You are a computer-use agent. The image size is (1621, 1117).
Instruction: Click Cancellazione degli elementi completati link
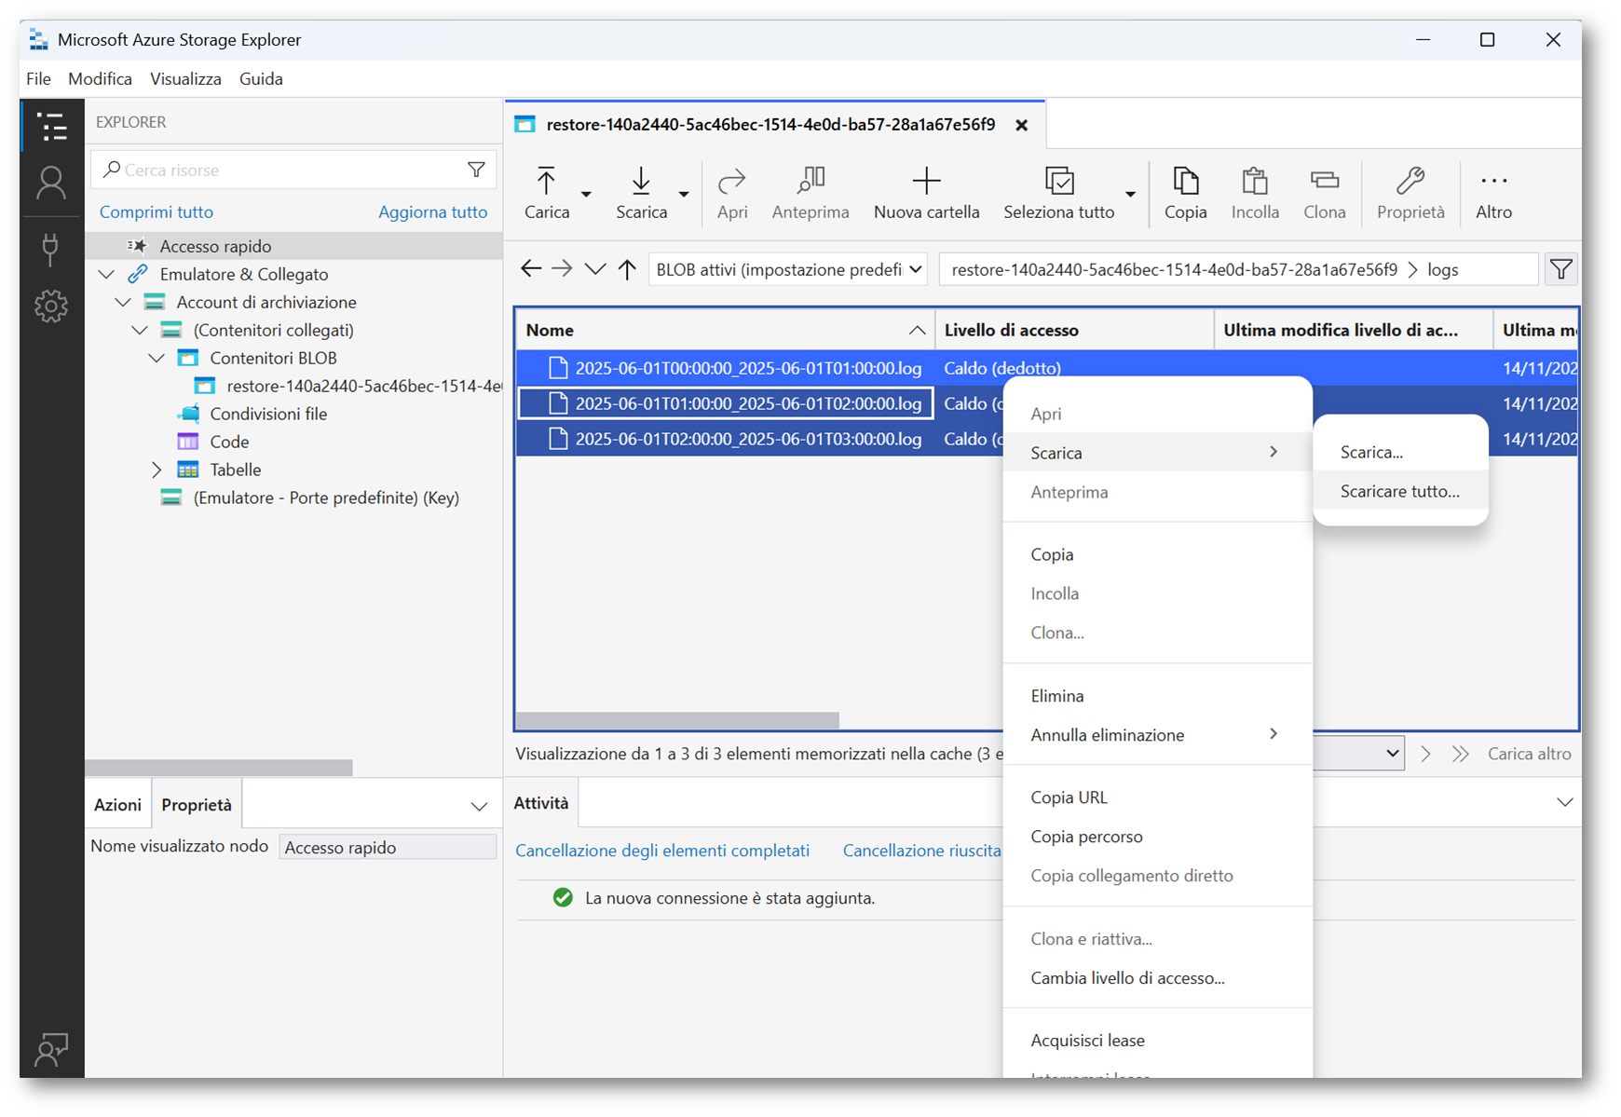pyautogui.click(x=661, y=851)
